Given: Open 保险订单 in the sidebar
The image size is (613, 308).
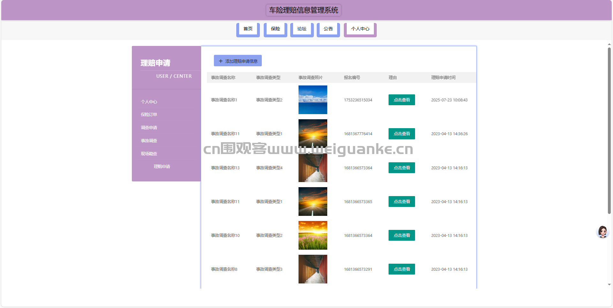Looking at the screenshot, I should pos(149,114).
